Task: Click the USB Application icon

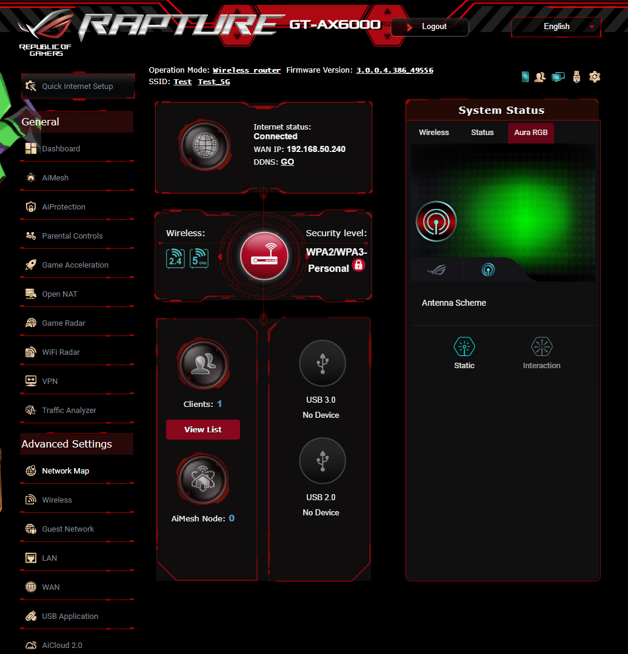Action: click(31, 616)
